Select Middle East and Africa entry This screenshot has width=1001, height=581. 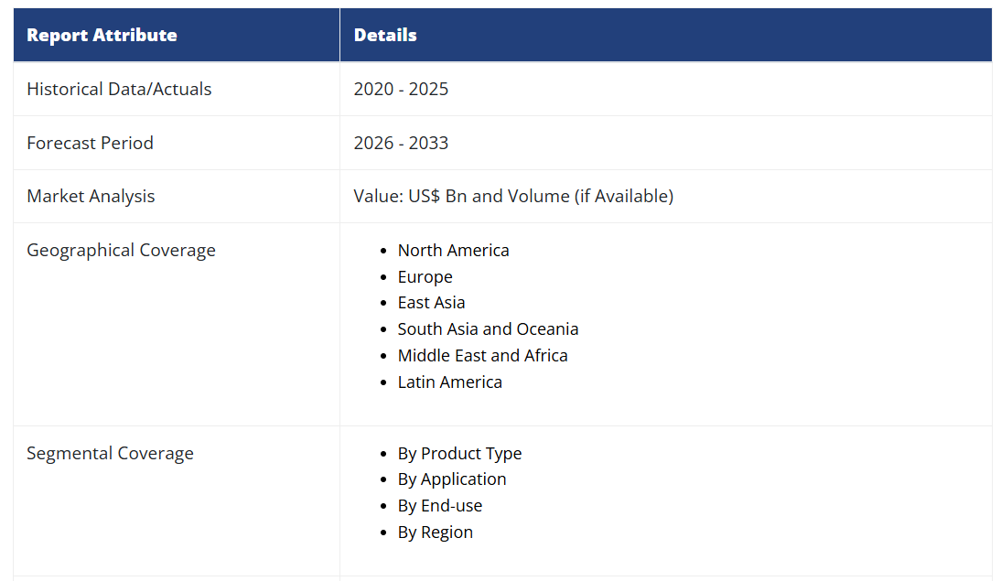(482, 355)
